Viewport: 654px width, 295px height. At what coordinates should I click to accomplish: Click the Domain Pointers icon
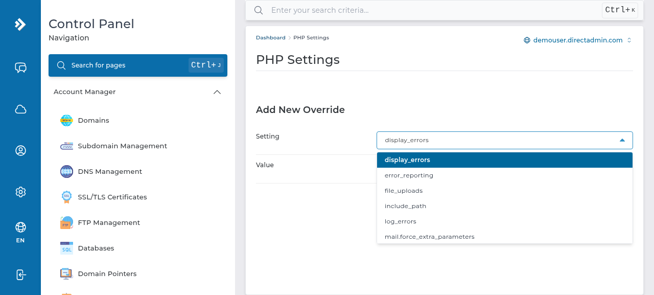pyautogui.click(x=66, y=274)
